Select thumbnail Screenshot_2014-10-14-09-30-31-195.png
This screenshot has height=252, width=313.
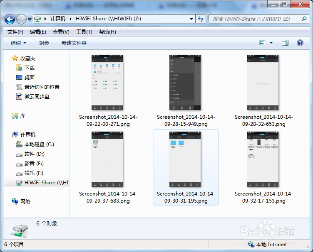185,159
